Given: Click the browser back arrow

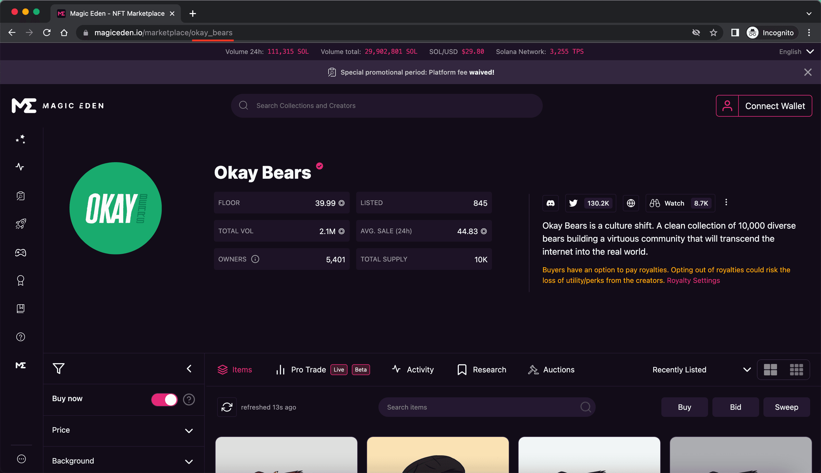Looking at the screenshot, I should tap(12, 33).
